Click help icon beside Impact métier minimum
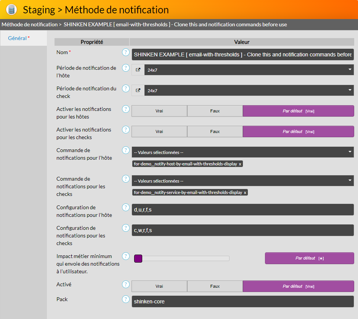Screen dimensions: 358x319 point(125,256)
